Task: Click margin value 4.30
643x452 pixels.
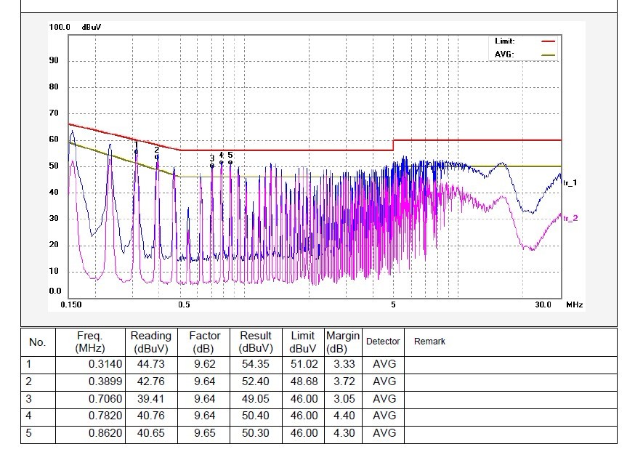Action: [344, 433]
